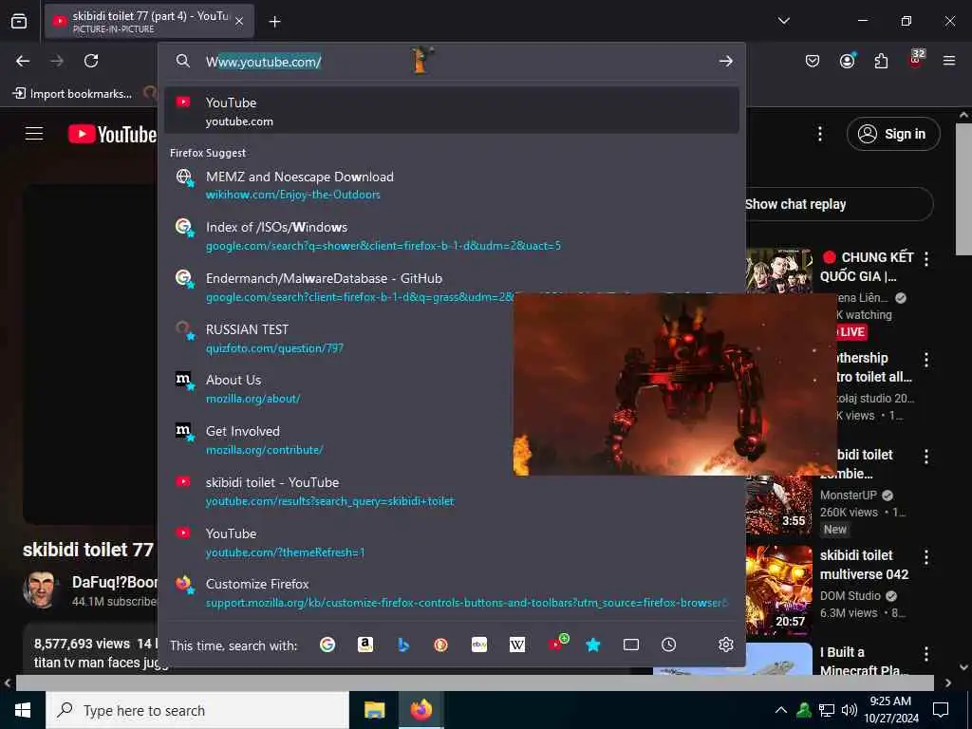Select skibidi toilet - YouTube suggestion

point(451,491)
